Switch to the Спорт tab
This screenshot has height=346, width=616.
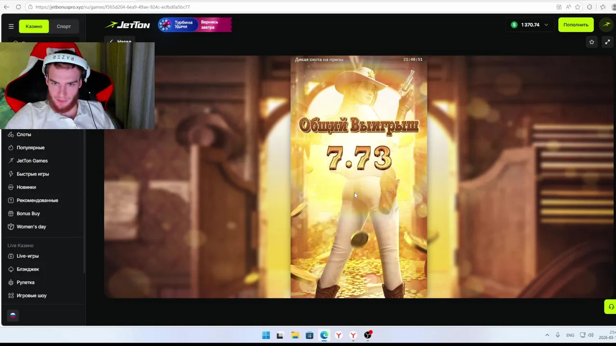[x=64, y=26]
